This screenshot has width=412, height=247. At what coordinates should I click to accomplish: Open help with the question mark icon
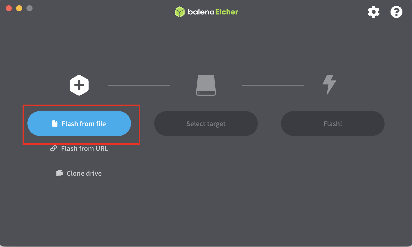tap(396, 12)
